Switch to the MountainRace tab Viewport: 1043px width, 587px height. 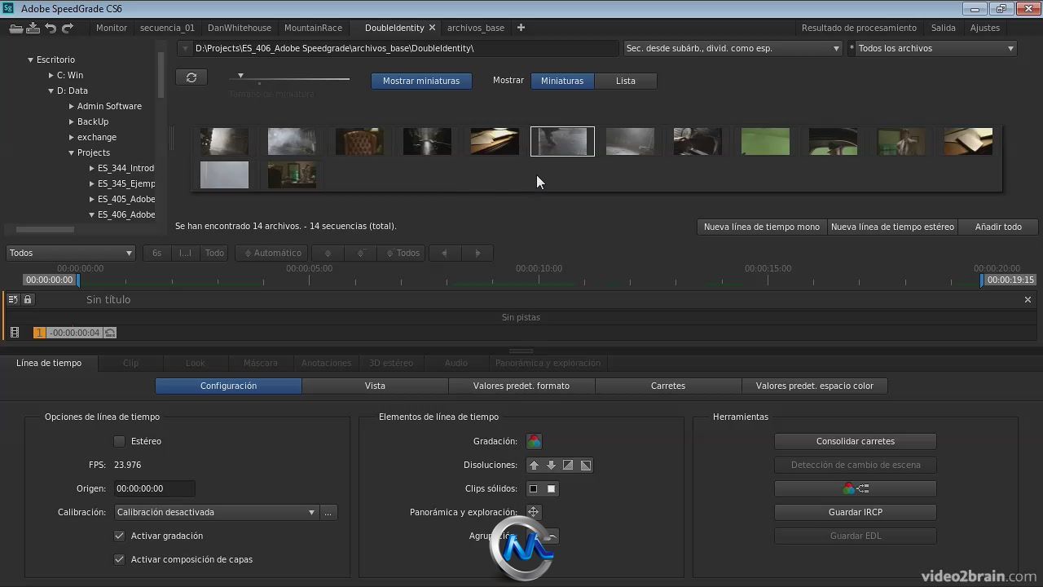pos(313,28)
